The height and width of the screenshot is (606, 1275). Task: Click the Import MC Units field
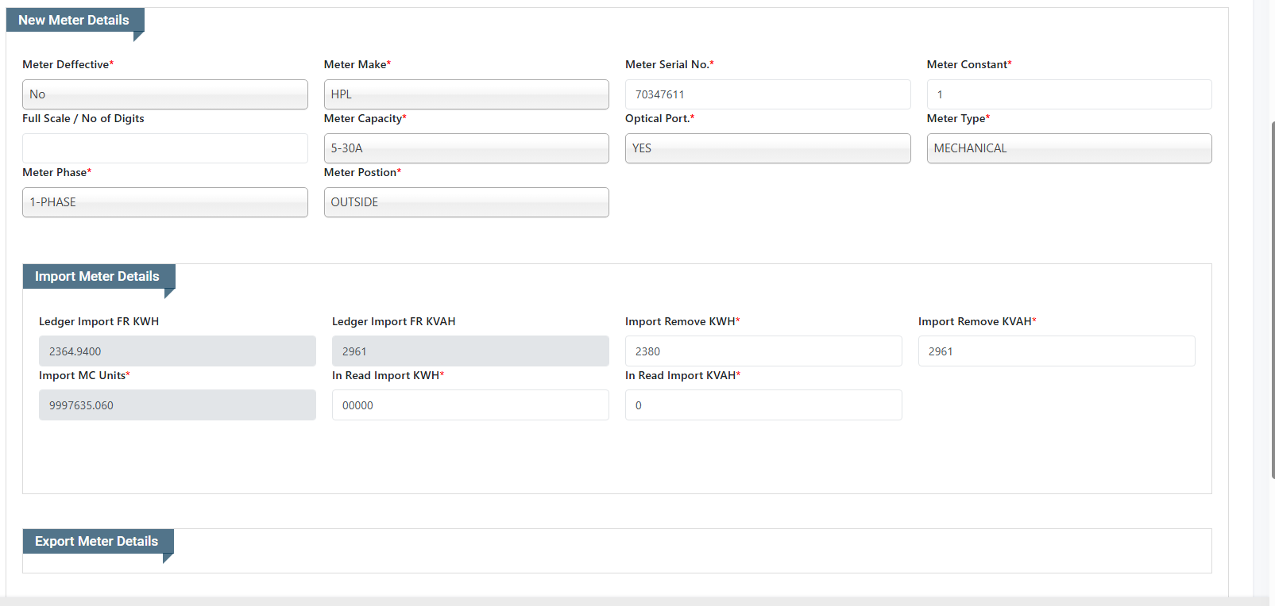177,405
